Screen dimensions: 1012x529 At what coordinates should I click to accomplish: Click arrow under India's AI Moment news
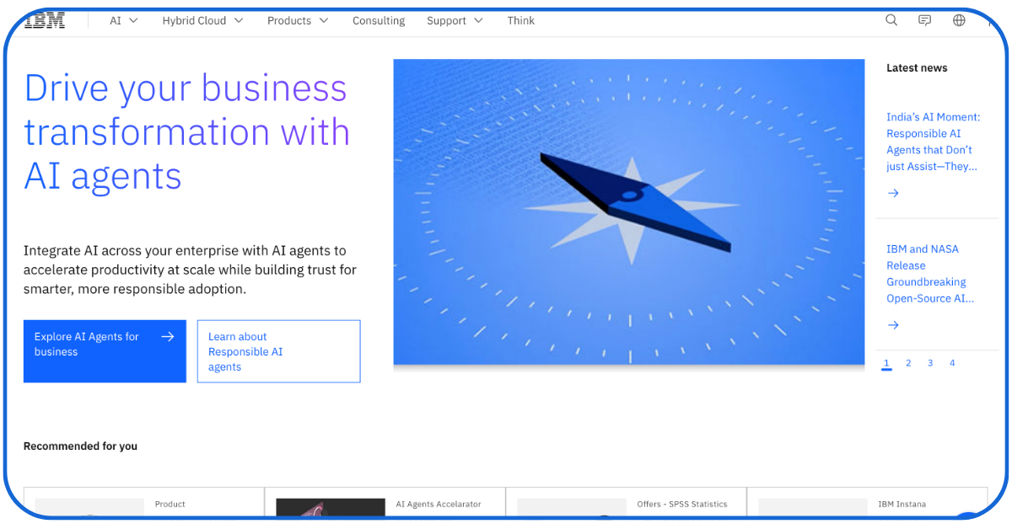pos(894,194)
